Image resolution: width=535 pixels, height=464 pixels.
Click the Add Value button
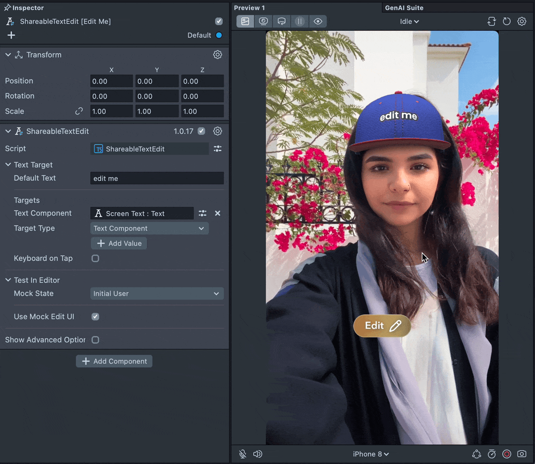click(x=119, y=243)
